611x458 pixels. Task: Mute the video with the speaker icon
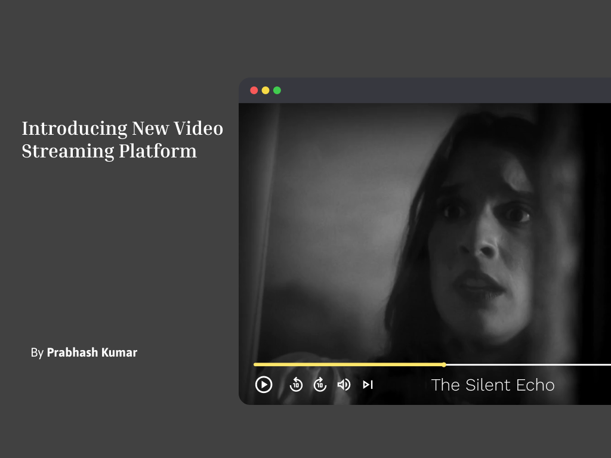344,385
